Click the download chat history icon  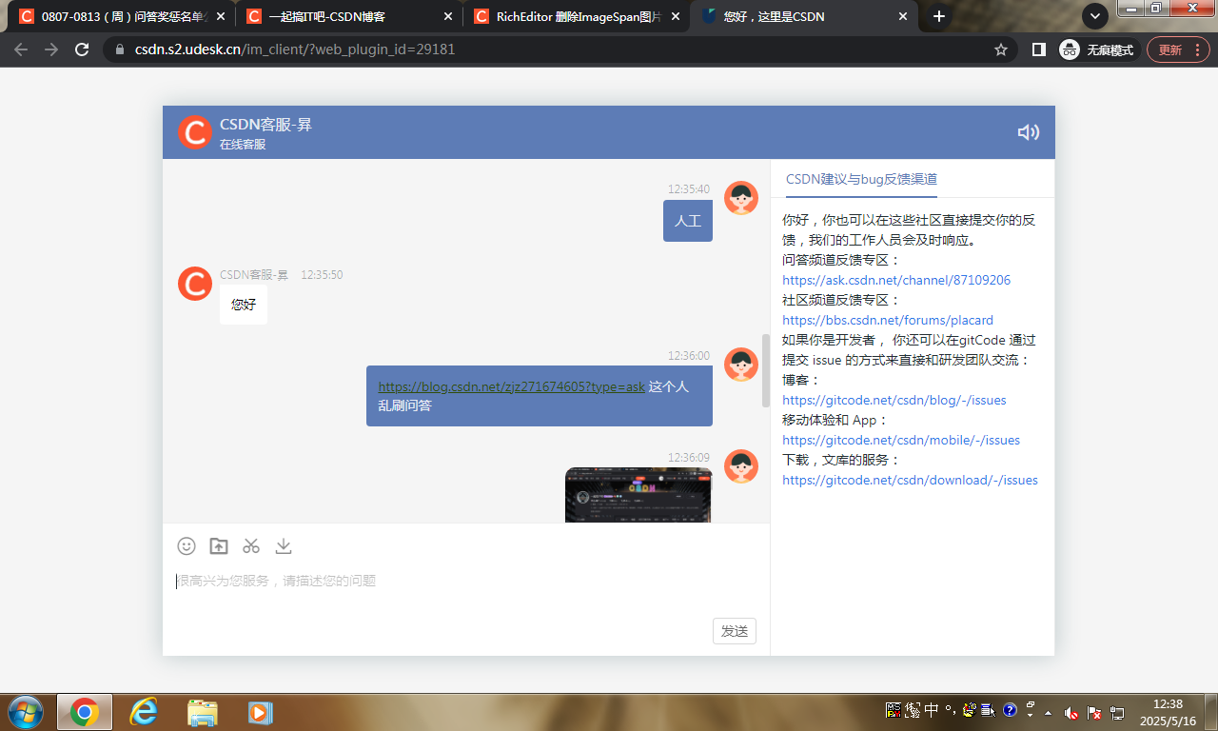[x=284, y=545]
